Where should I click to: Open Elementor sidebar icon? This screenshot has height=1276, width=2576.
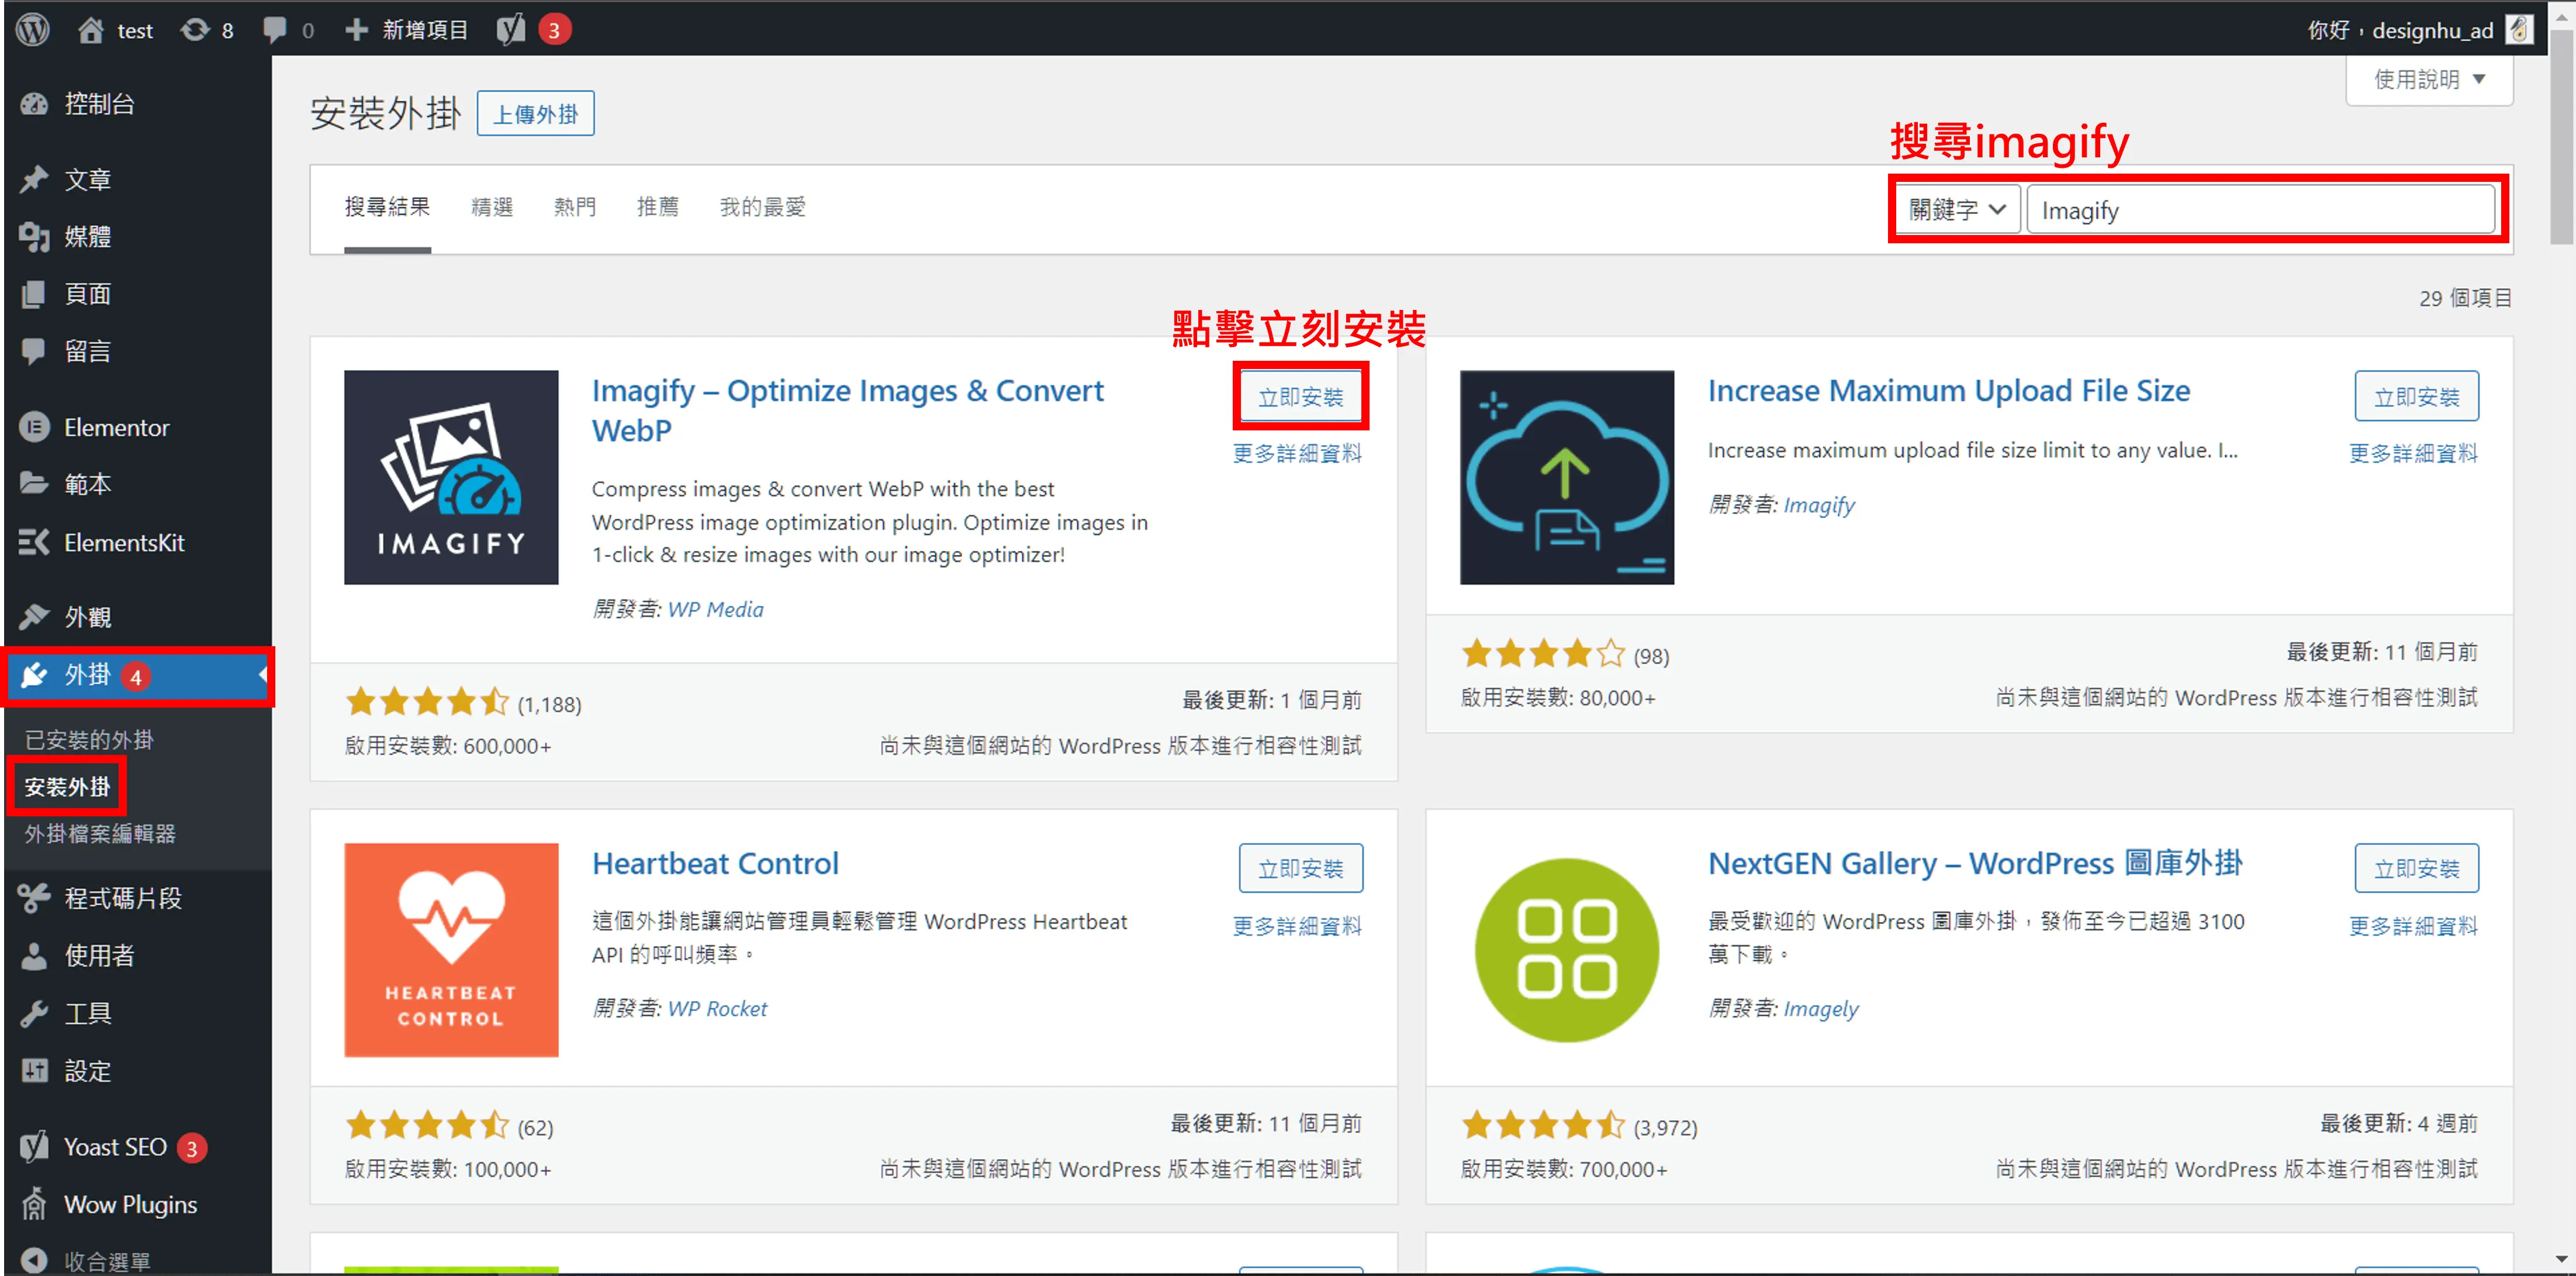(x=34, y=427)
